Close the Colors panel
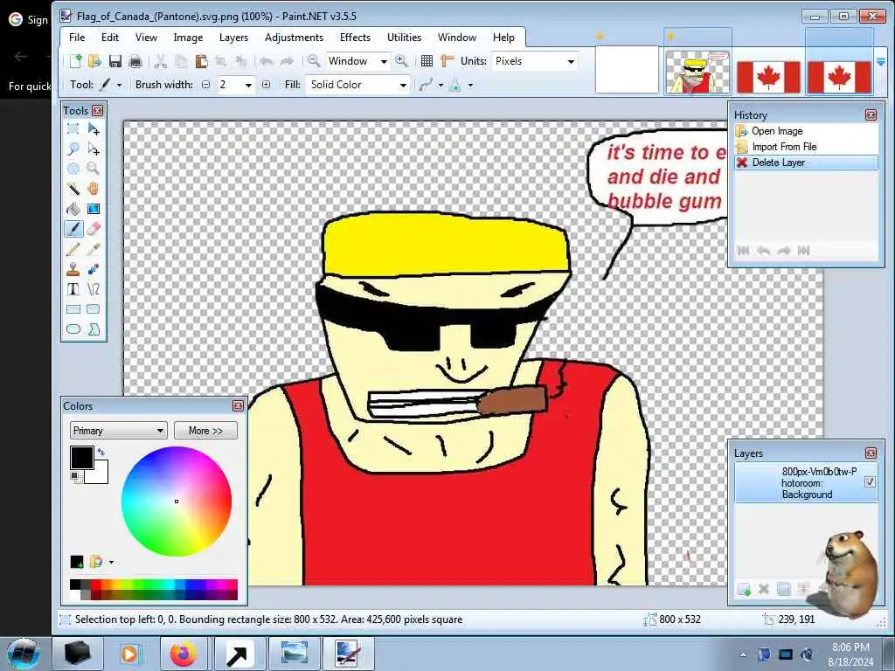The height and width of the screenshot is (671, 895). (x=238, y=405)
